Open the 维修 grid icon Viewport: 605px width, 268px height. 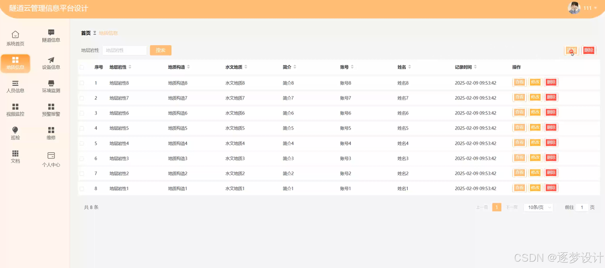[x=51, y=130]
